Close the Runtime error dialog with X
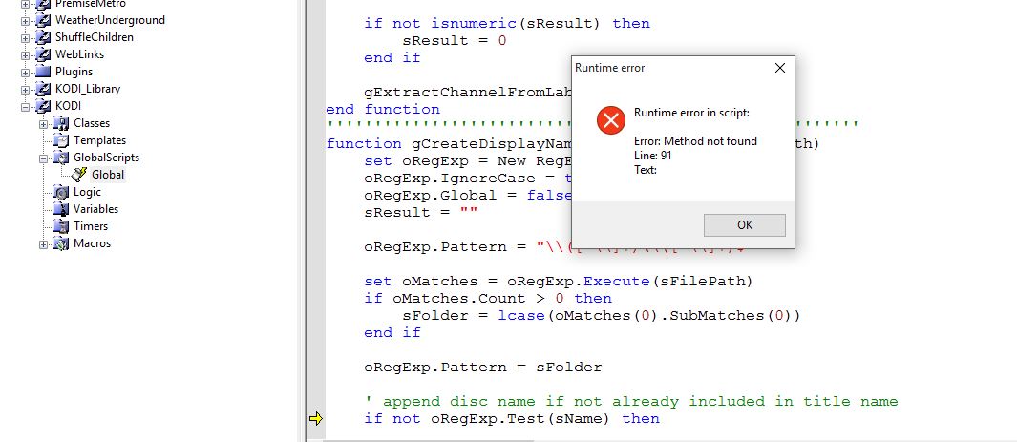This screenshot has width=1017, height=442. click(779, 68)
